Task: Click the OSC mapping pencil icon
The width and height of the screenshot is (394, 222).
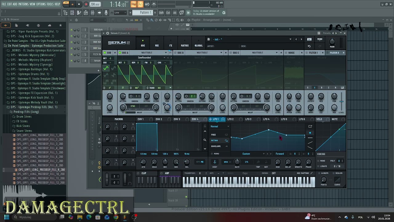Action: click(x=312, y=173)
